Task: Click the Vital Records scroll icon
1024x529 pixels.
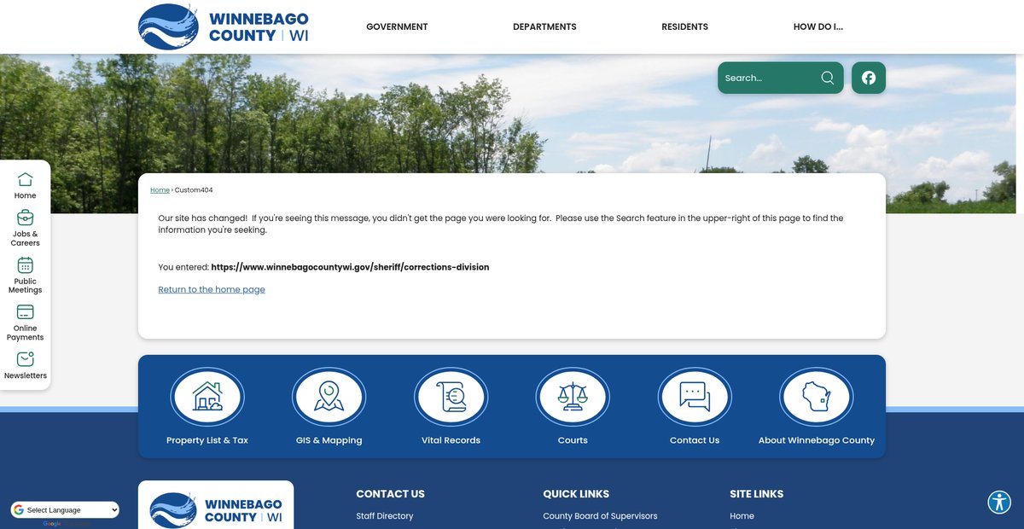Action: (451, 397)
